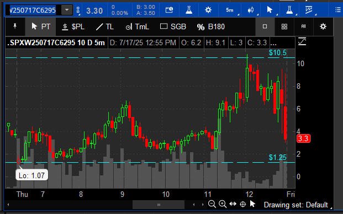Choose the $PL price level tool
343x214 pixels.
[73, 26]
